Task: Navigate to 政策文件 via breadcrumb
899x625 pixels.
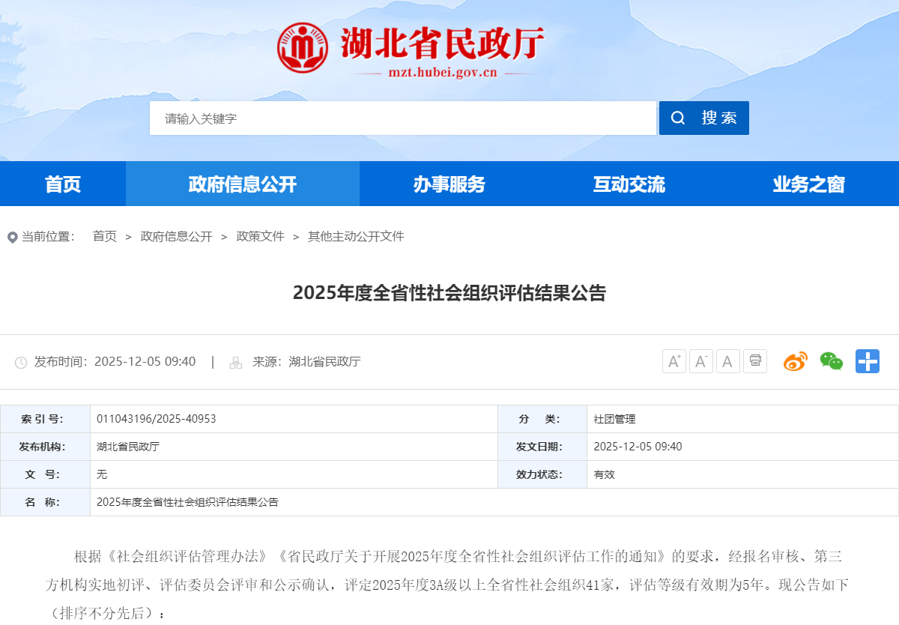Action: [x=260, y=237]
